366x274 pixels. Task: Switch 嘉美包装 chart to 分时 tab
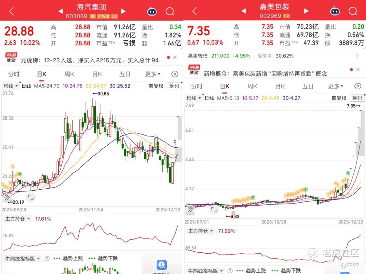tap(197, 86)
